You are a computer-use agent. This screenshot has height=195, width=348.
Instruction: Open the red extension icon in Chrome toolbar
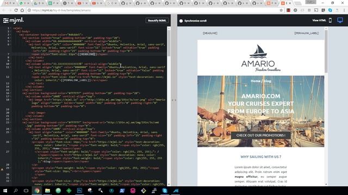coord(288,10)
